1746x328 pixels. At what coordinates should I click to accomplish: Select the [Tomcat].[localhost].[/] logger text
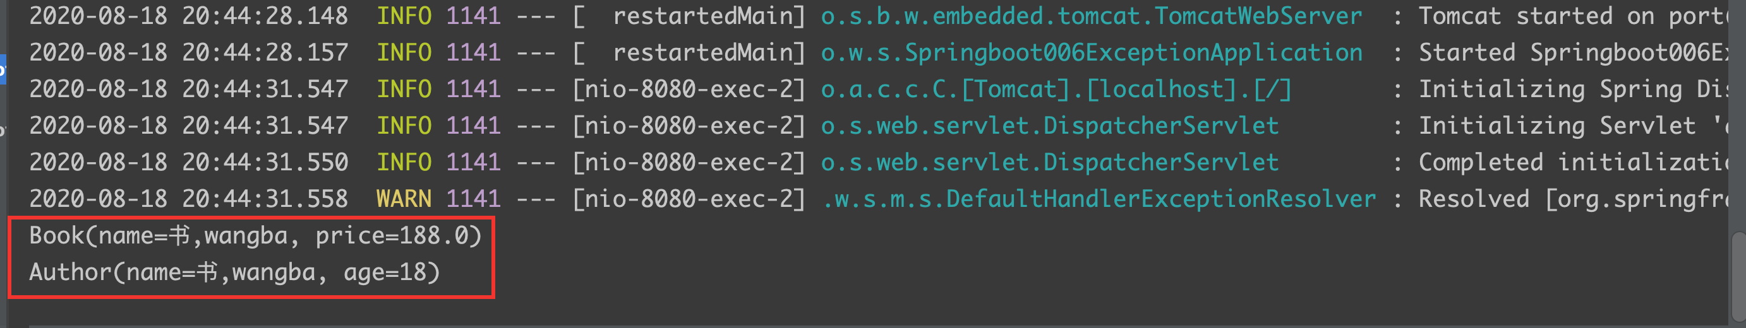click(x=1056, y=88)
